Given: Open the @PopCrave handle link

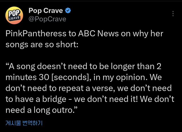Looking at the screenshot, I should 47,19.
